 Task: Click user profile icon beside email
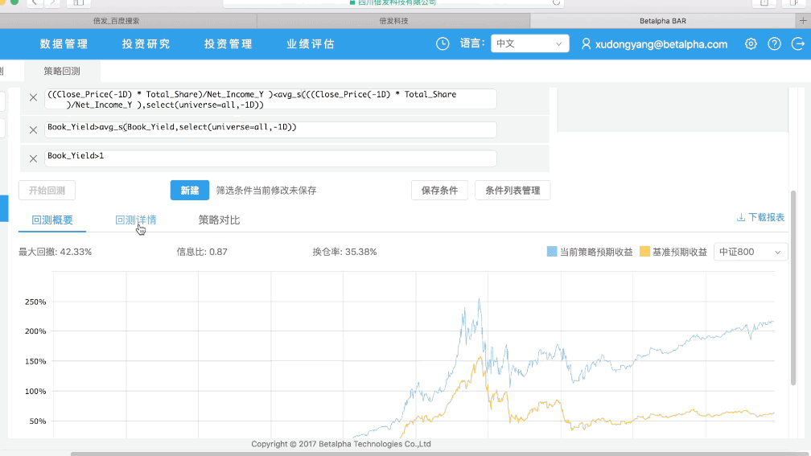point(586,44)
